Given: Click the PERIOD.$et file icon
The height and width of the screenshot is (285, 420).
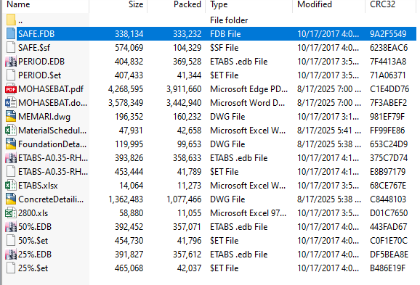Looking at the screenshot, I should (11, 75).
